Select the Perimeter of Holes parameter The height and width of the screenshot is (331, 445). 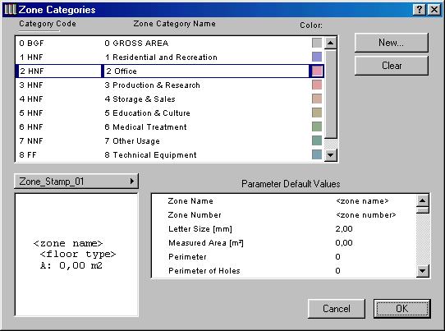pos(284,270)
